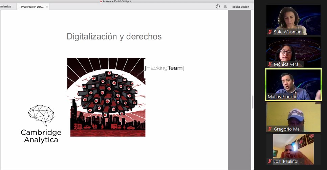
Task: Click the surveillance cameras illustration
Action: point(106,97)
